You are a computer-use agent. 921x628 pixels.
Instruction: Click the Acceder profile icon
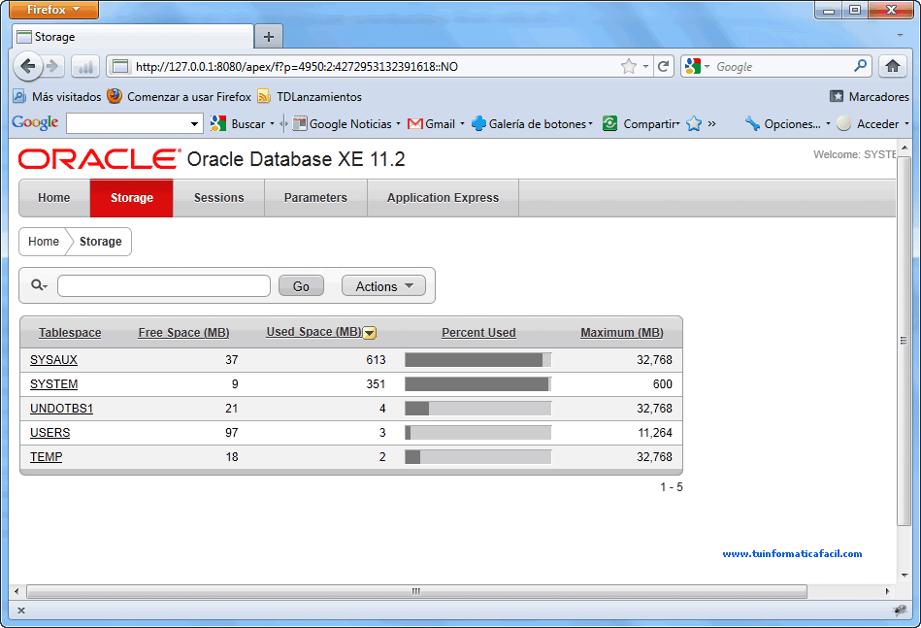tap(844, 123)
